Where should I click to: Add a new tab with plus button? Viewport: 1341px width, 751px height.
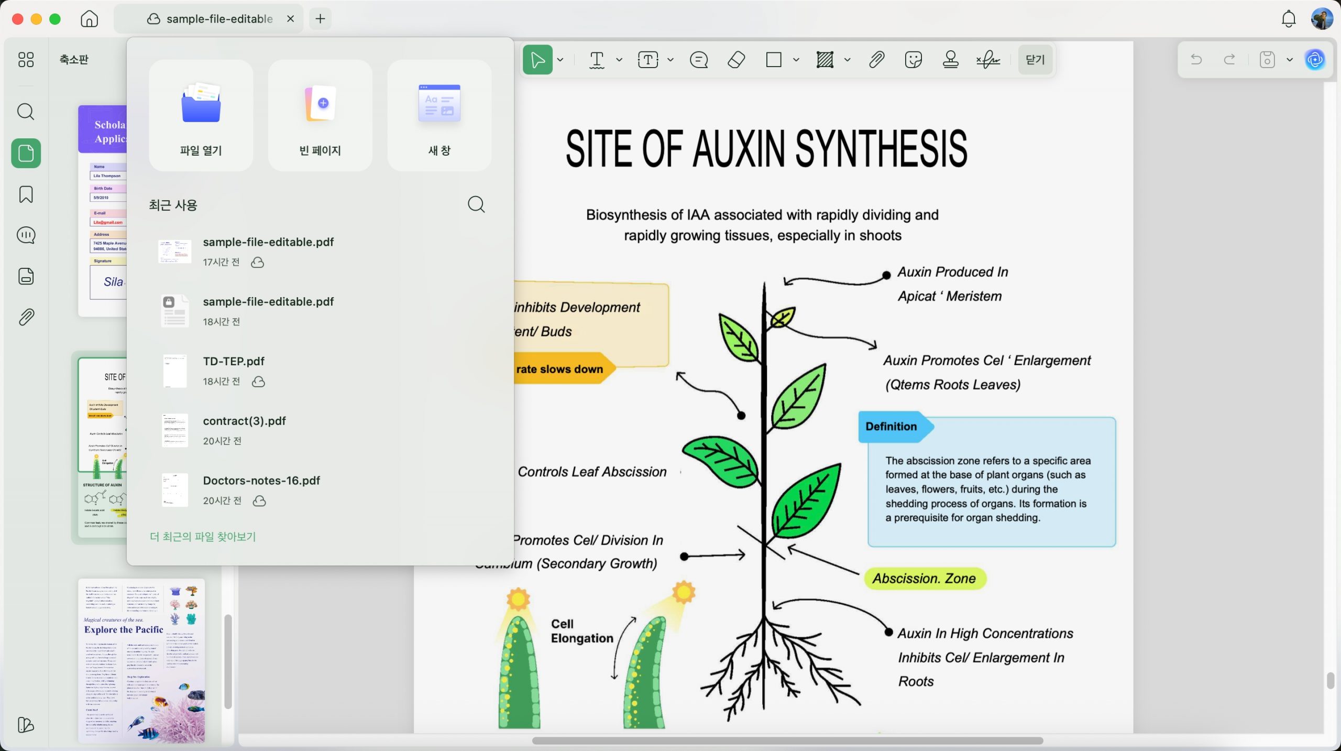point(321,19)
